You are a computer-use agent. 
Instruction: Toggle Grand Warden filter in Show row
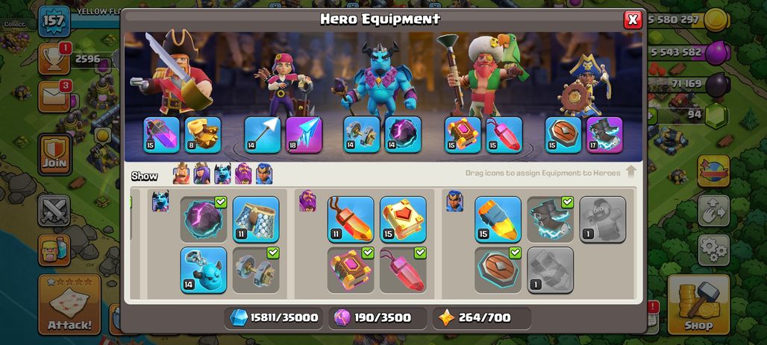point(243,174)
